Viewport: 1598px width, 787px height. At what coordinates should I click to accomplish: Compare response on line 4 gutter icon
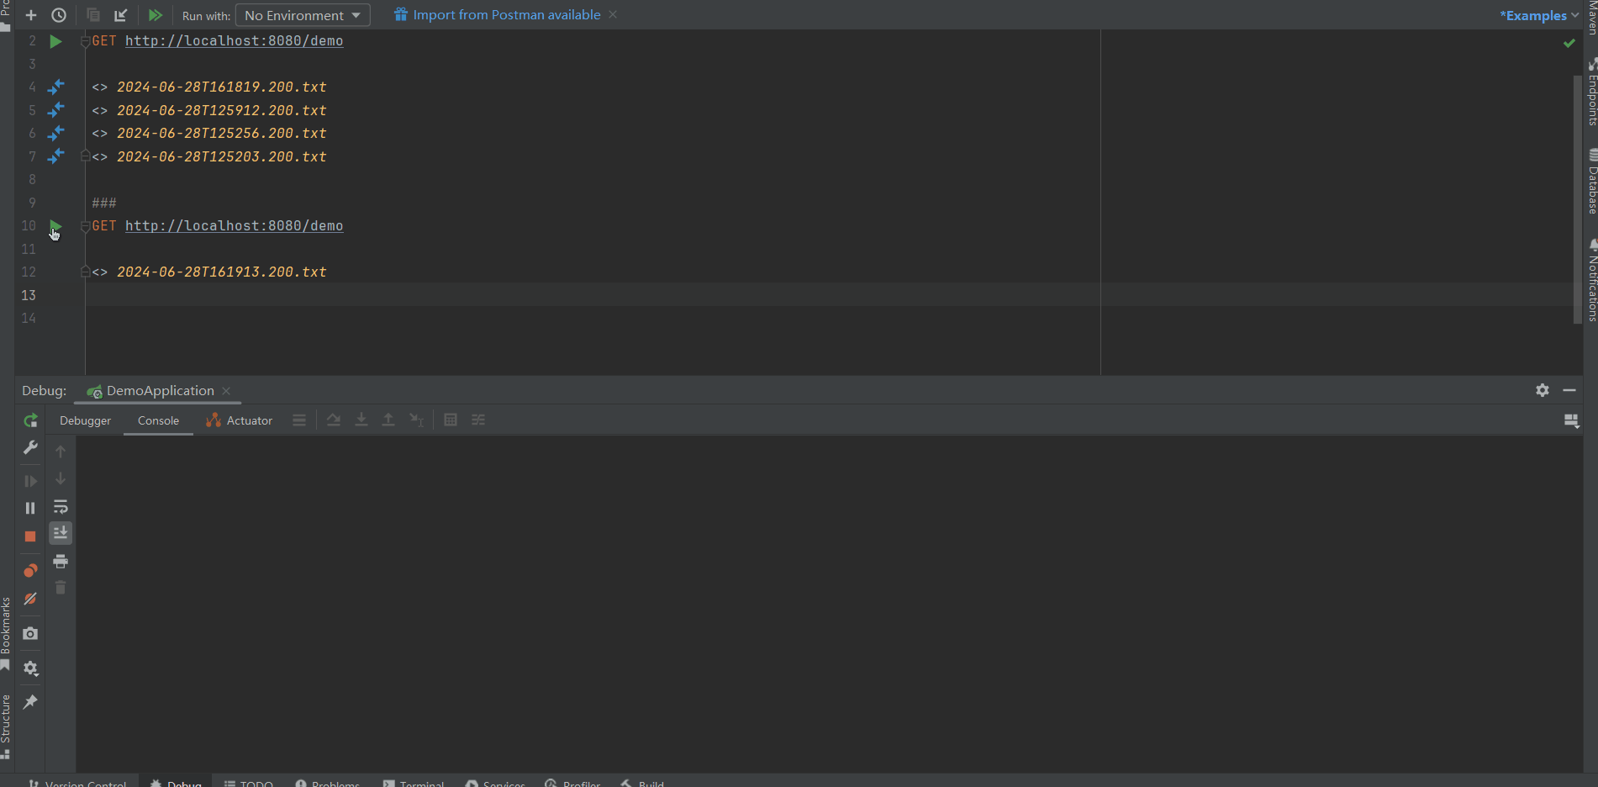(55, 87)
